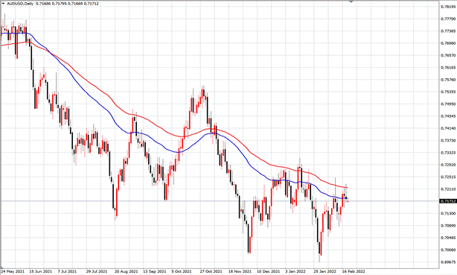457x275 pixels.
Task: Click the chart shift triangle marker at top
Action: tap(351, 1)
